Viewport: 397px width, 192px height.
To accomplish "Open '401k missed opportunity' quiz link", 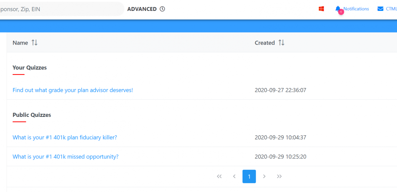I will coord(66,157).
